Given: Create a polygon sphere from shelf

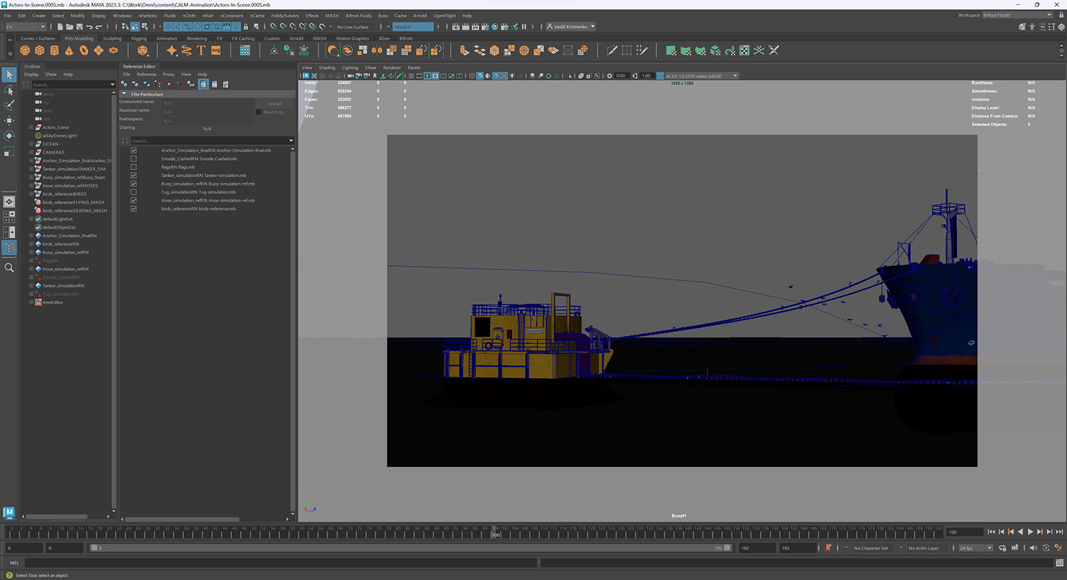Looking at the screenshot, I should click(x=25, y=51).
